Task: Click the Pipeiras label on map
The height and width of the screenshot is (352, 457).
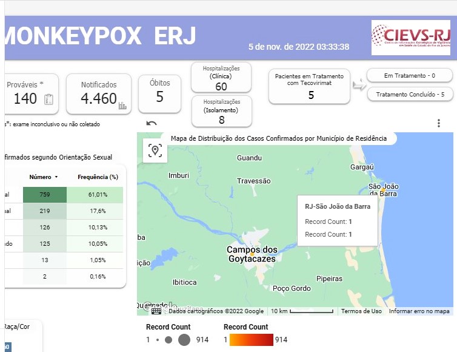Action: click(329, 279)
